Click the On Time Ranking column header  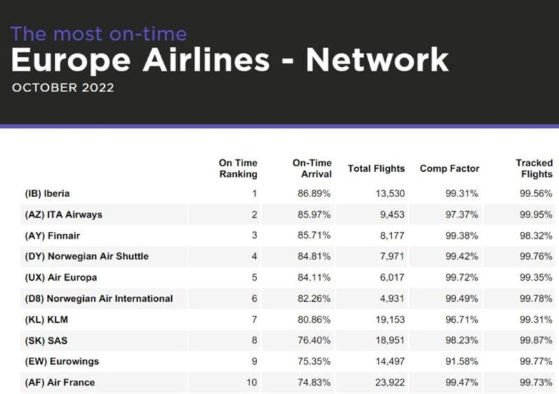pos(238,168)
